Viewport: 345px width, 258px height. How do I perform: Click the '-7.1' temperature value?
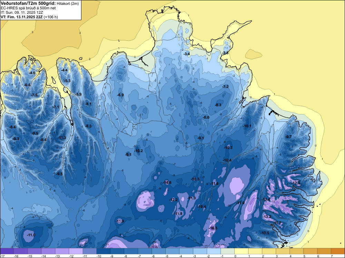coord(56,107)
